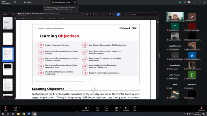Toggle the blue highlighted circle toolbar button
Viewport: 207px width, 116px height.
point(118,14)
